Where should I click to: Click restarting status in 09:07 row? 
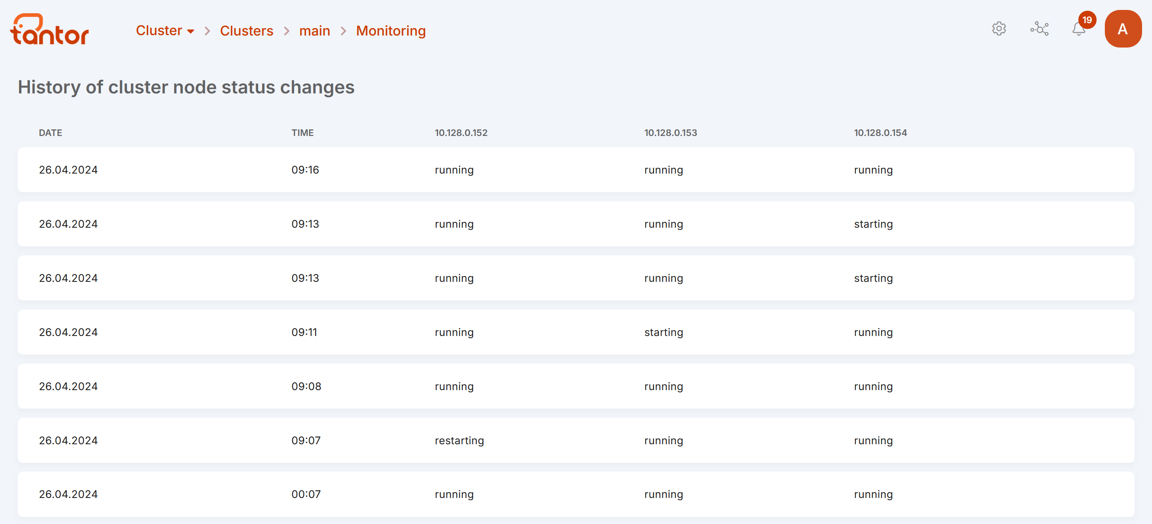(x=459, y=441)
